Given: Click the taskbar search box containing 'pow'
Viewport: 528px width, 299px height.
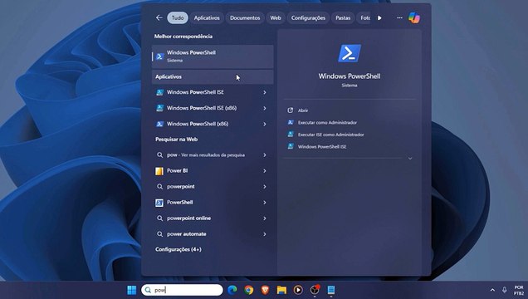Looking at the screenshot, I should [182, 290].
